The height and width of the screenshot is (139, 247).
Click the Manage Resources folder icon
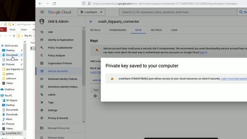[x=42, y=128]
